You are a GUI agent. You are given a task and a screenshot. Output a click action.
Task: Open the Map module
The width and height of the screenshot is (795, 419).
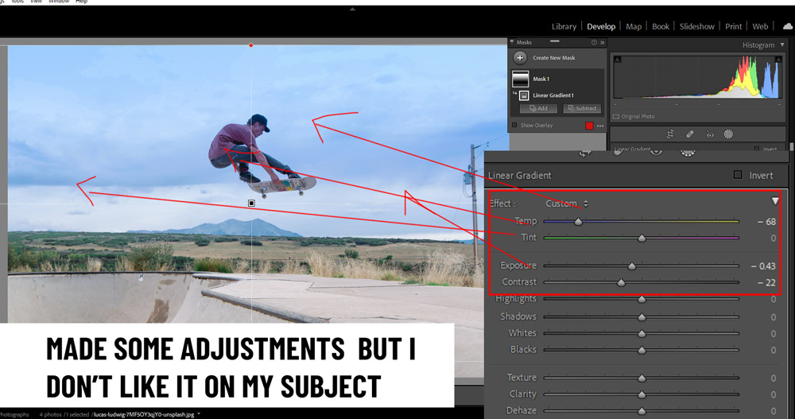(634, 26)
